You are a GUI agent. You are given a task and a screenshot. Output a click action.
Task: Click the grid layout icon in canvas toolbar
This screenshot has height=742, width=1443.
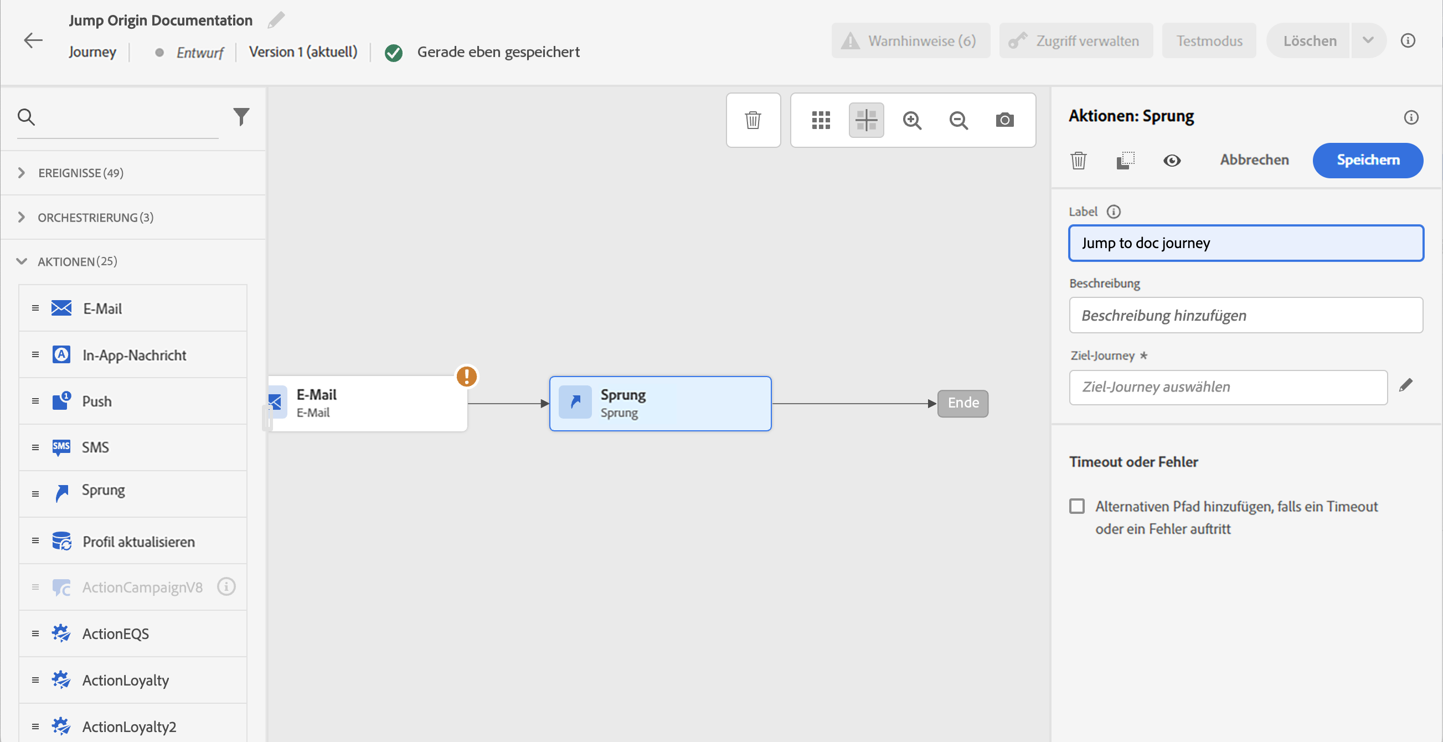[x=821, y=120]
